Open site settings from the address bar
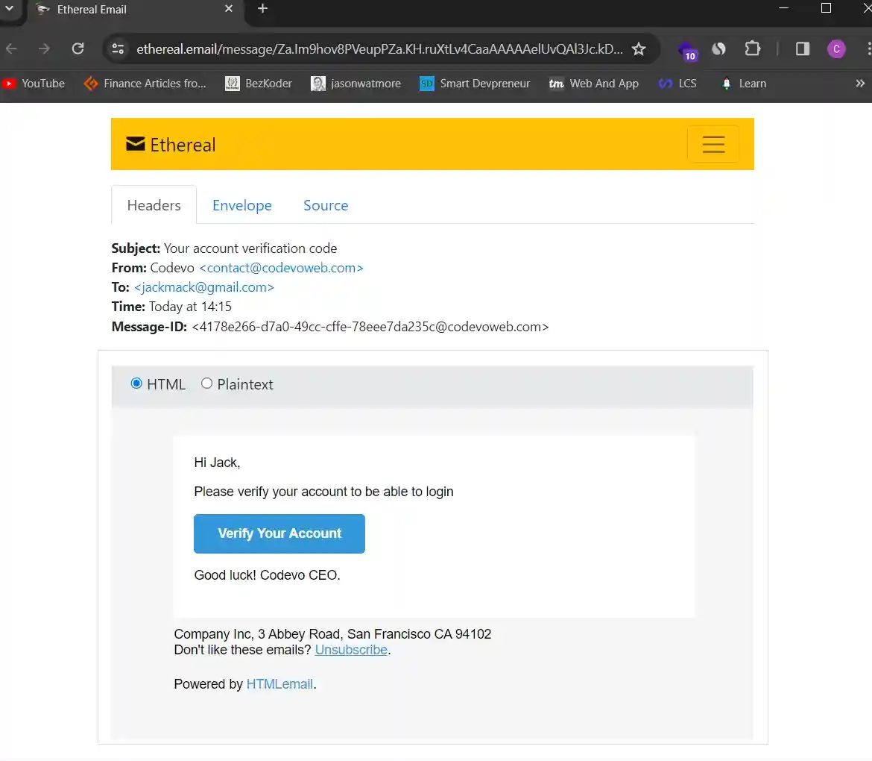 [x=118, y=48]
